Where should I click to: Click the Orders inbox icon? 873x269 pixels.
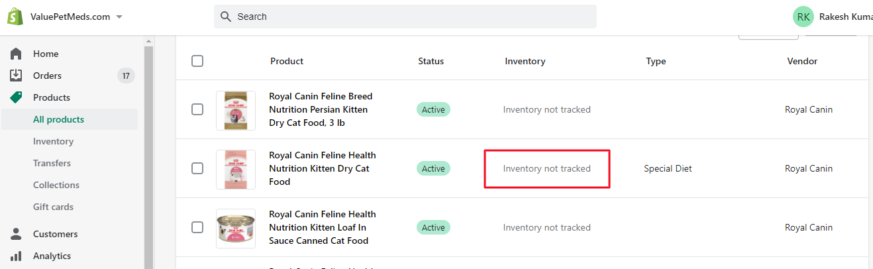click(16, 76)
